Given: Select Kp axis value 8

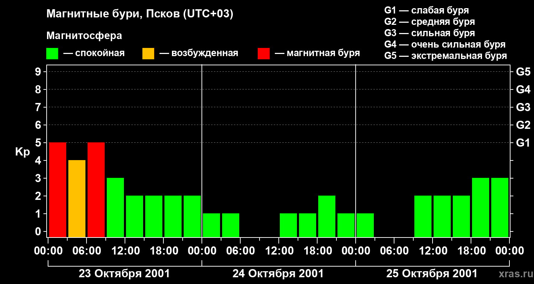Looking at the screenshot, I should pos(38,89).
